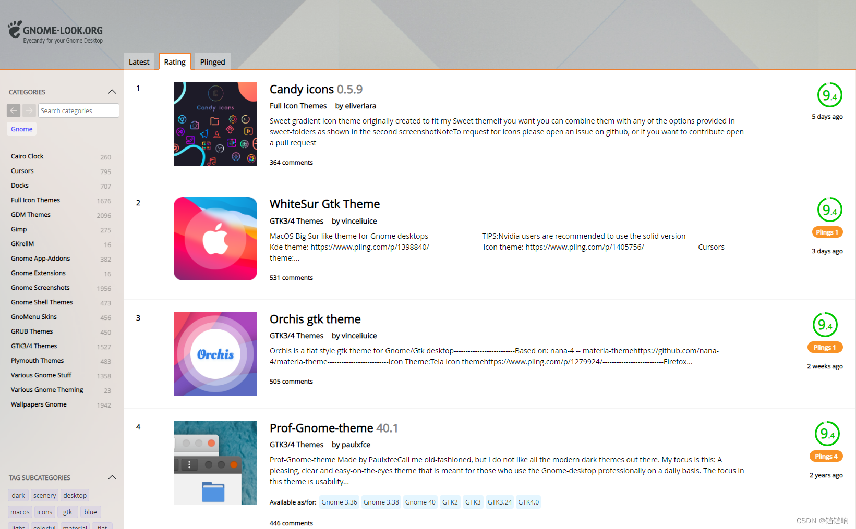Open GKrellM category
Viewport: 856px width, 529px height.
[22, 244]
